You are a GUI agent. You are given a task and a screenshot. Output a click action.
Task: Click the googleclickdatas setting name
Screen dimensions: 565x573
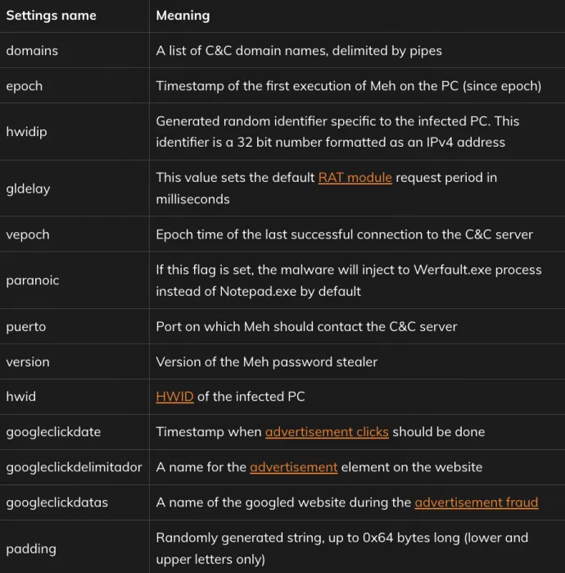(x=57, y=503)
